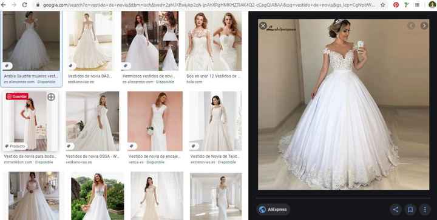Click the product tag on Arabia Saudita thumbnail
This screenshot has height=220, width=437.
7,66
